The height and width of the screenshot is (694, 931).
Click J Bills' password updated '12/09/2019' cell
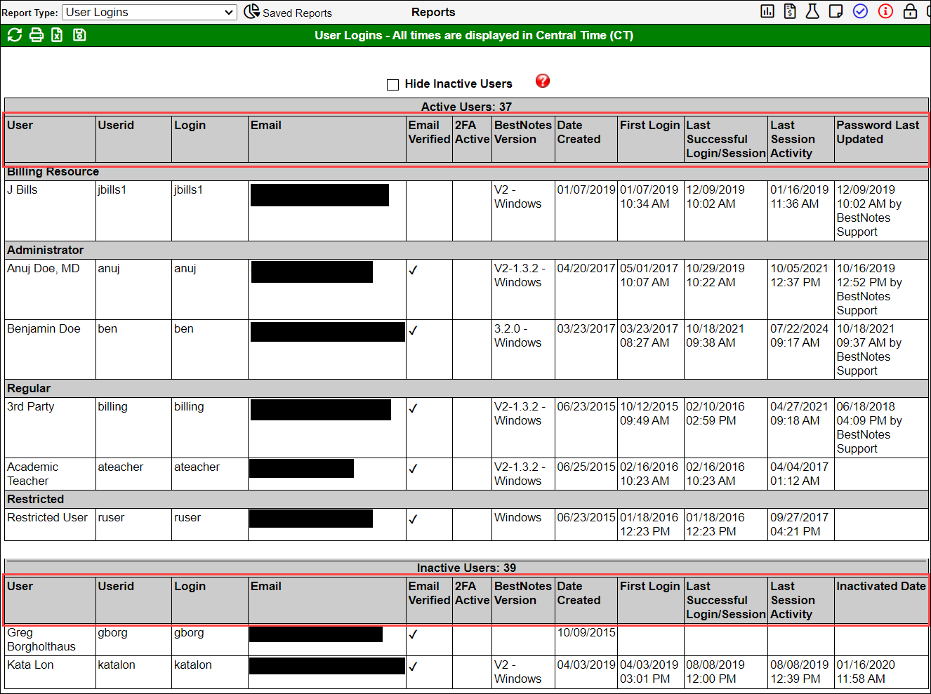(881, 211)
